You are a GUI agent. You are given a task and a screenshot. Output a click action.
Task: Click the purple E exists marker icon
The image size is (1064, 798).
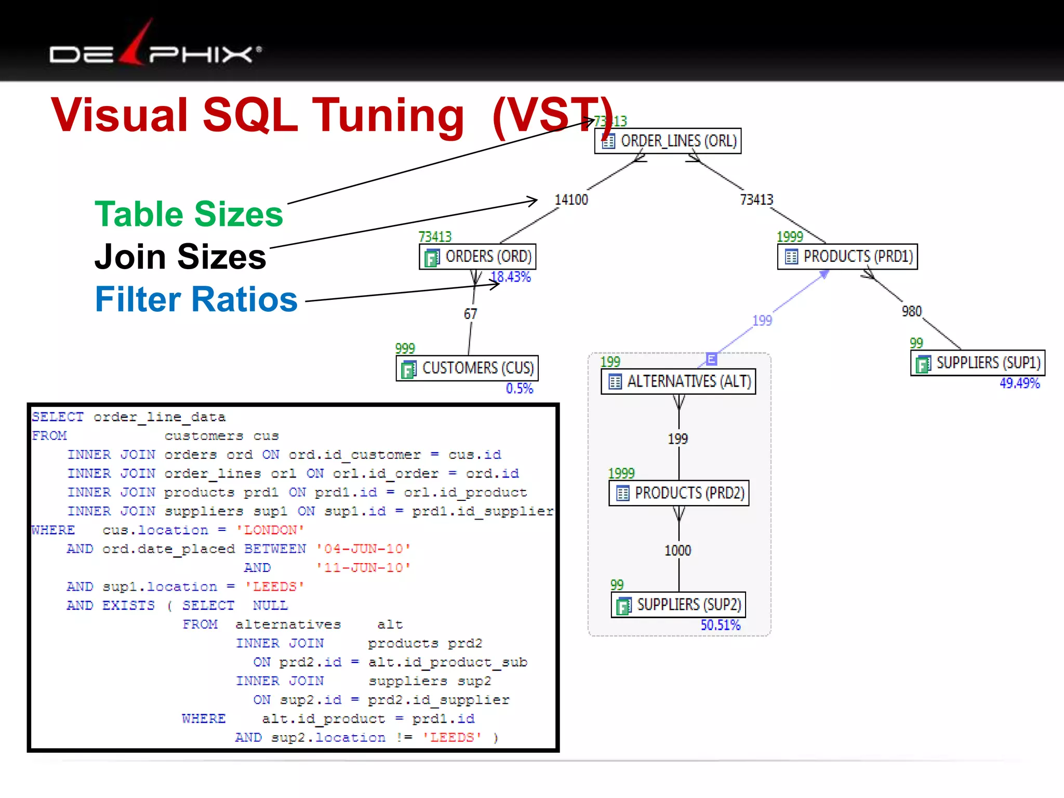tap(712, 358)
